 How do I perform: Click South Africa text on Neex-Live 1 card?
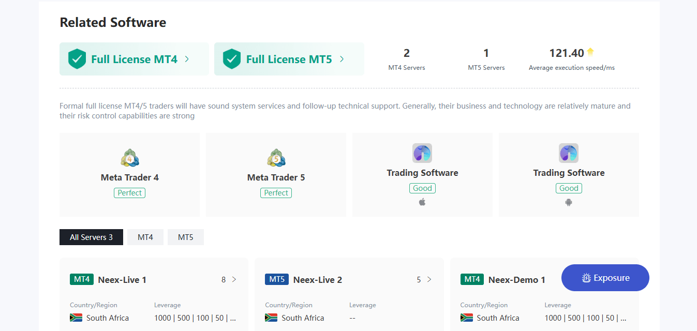[108, 318]
